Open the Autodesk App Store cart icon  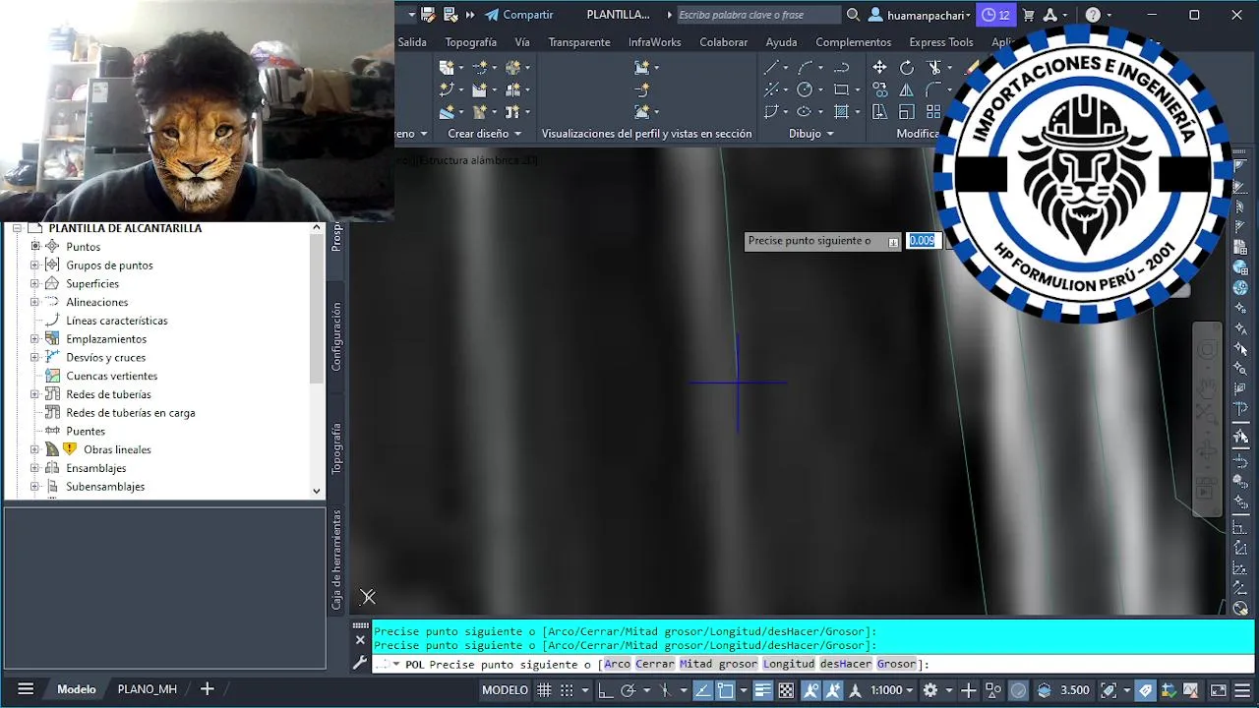coord(1029,15)
